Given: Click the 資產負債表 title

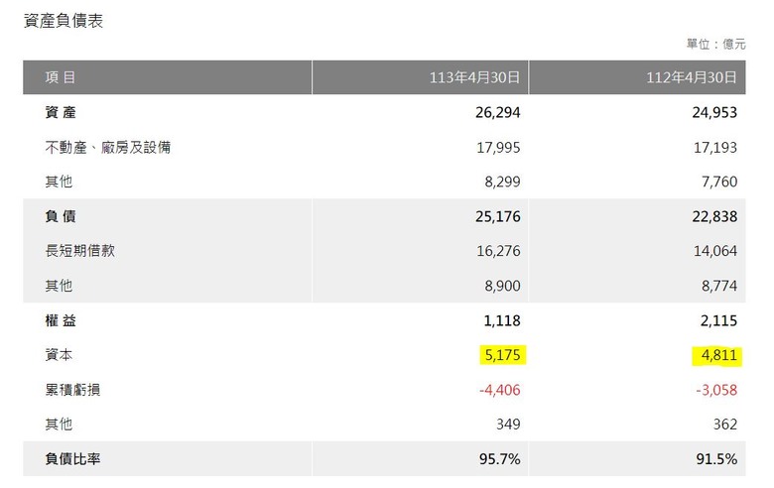Looking at the screenshot, I should 64,21.
